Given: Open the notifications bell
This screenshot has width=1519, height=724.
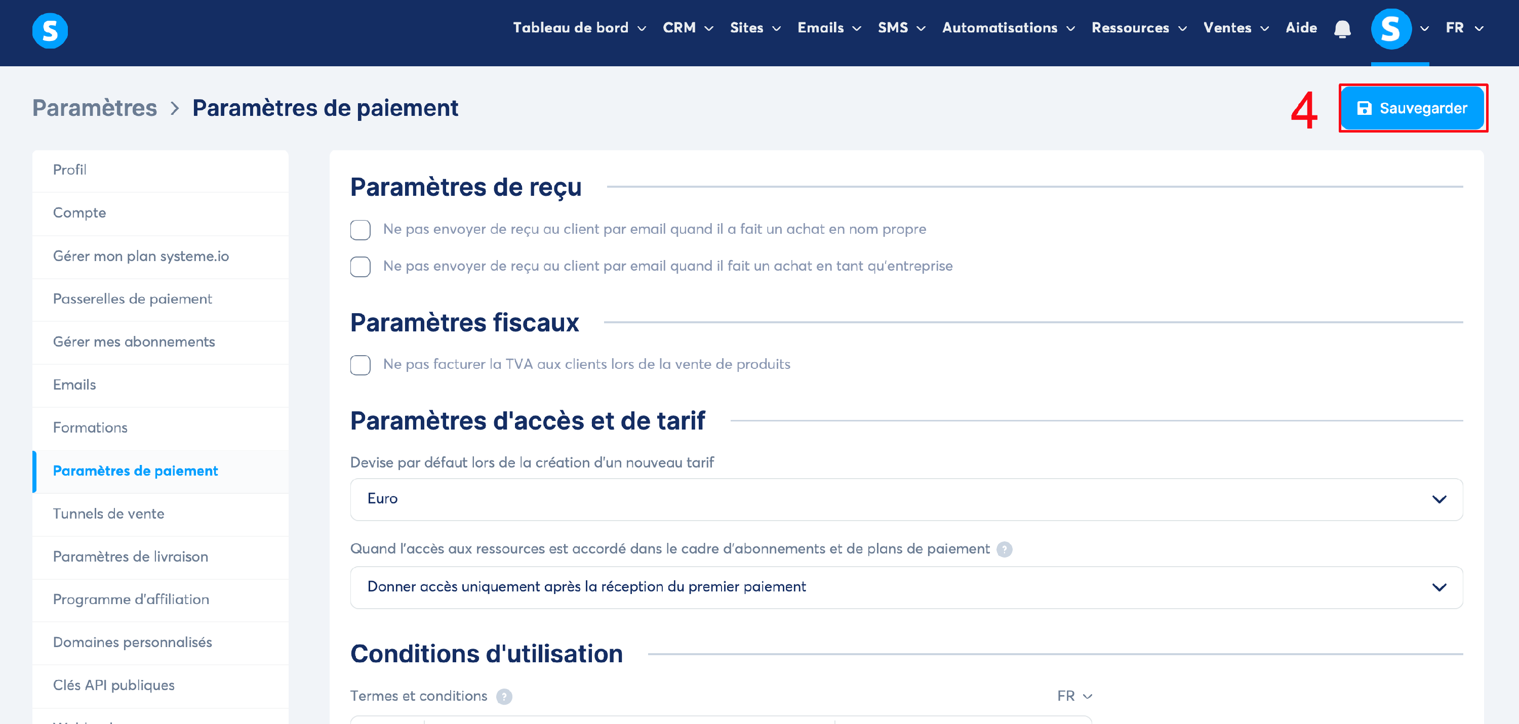Looking at the screenshot, I should click(x=1342, y=28).
